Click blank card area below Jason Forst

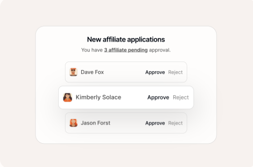click(126, 138)
